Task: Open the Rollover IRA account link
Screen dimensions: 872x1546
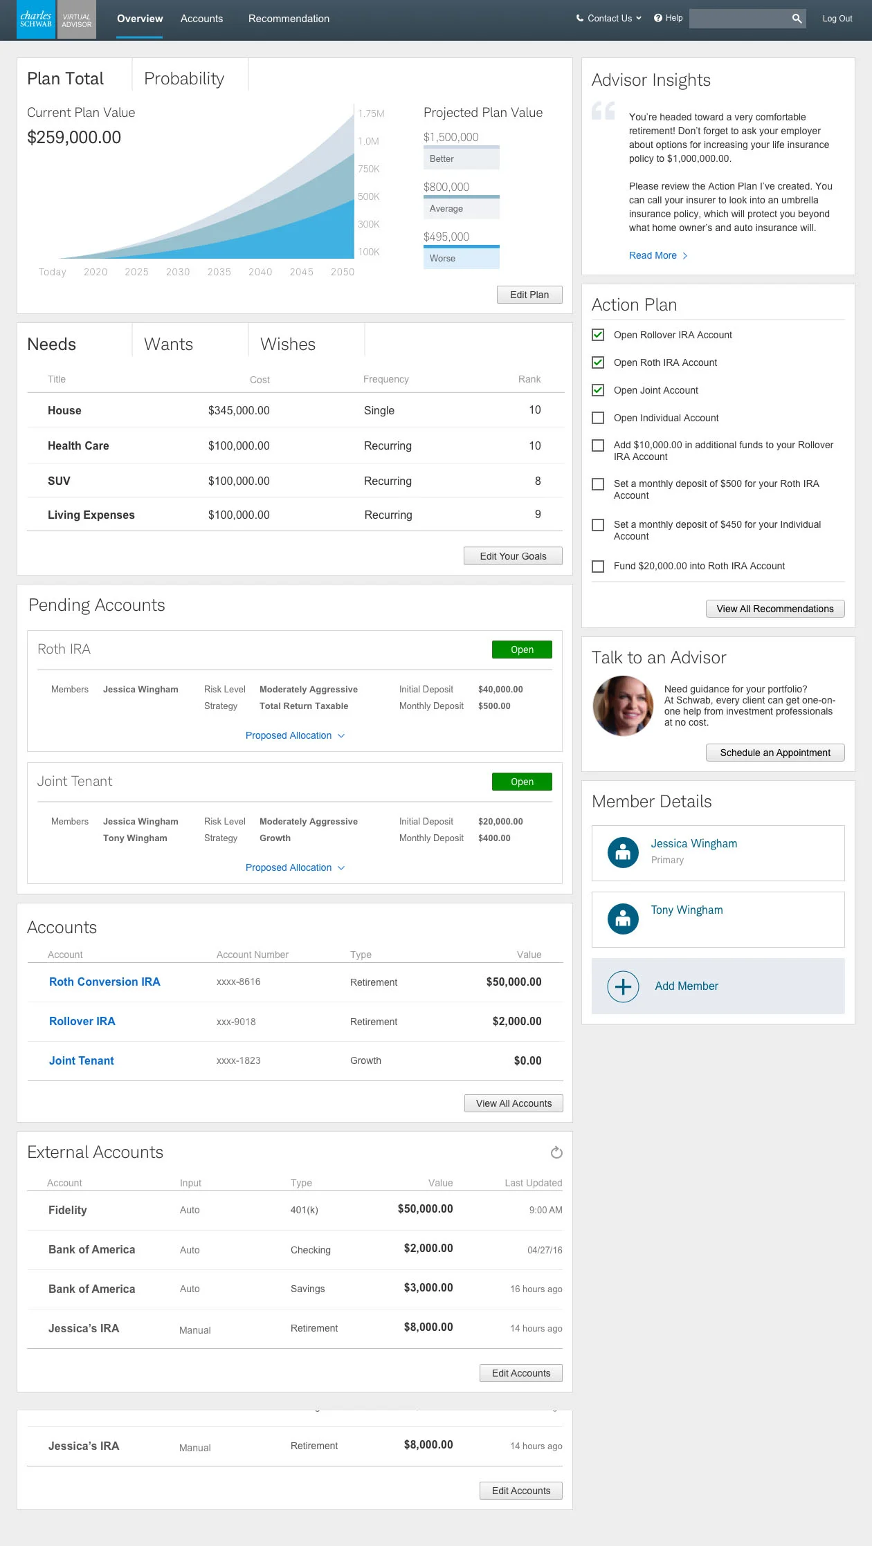Action: (x=82, y=1021)
